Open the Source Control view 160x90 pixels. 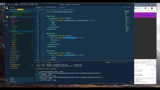[7, 16]
